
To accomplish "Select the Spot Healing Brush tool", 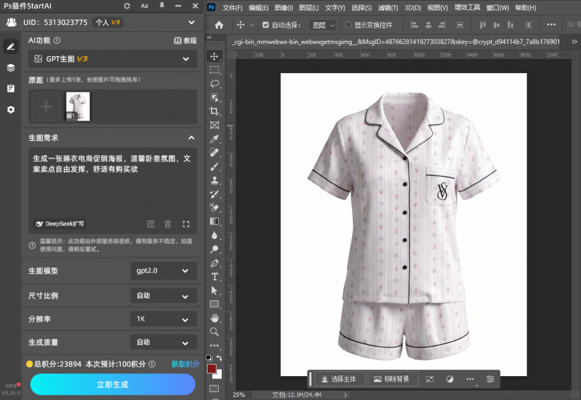I will [x=214, y=152].
